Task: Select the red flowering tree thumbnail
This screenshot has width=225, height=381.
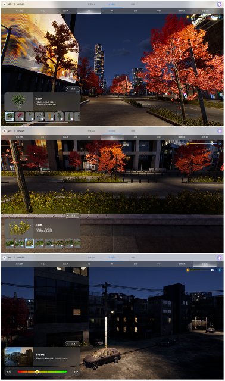Action: [20, 117]
